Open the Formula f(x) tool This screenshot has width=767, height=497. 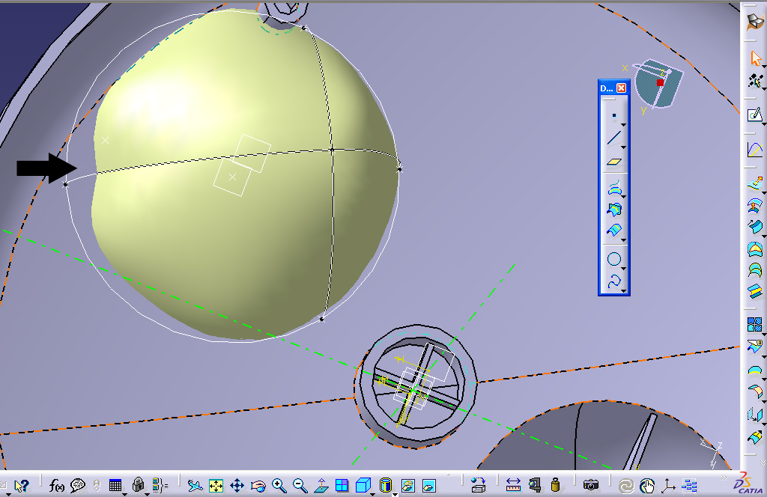(x=57, y=485)
